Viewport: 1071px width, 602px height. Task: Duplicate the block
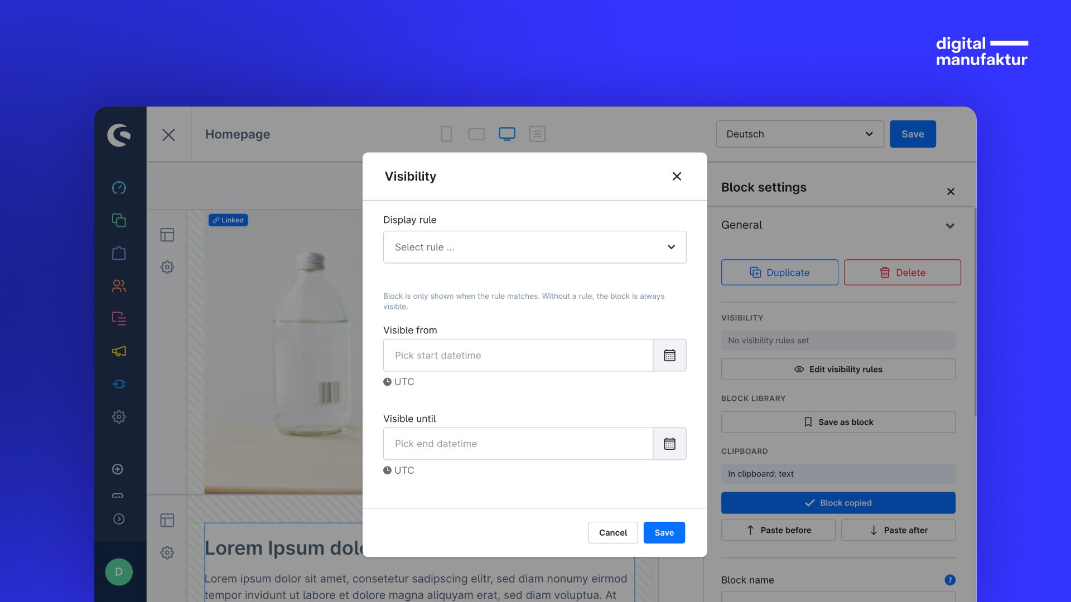click(x=779, y=272)
